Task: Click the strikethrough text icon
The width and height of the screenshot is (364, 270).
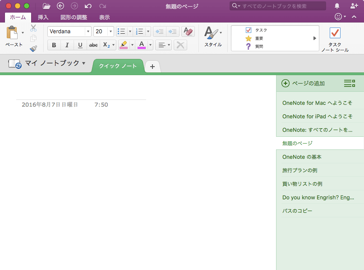Action: click(x=93, y=45)
